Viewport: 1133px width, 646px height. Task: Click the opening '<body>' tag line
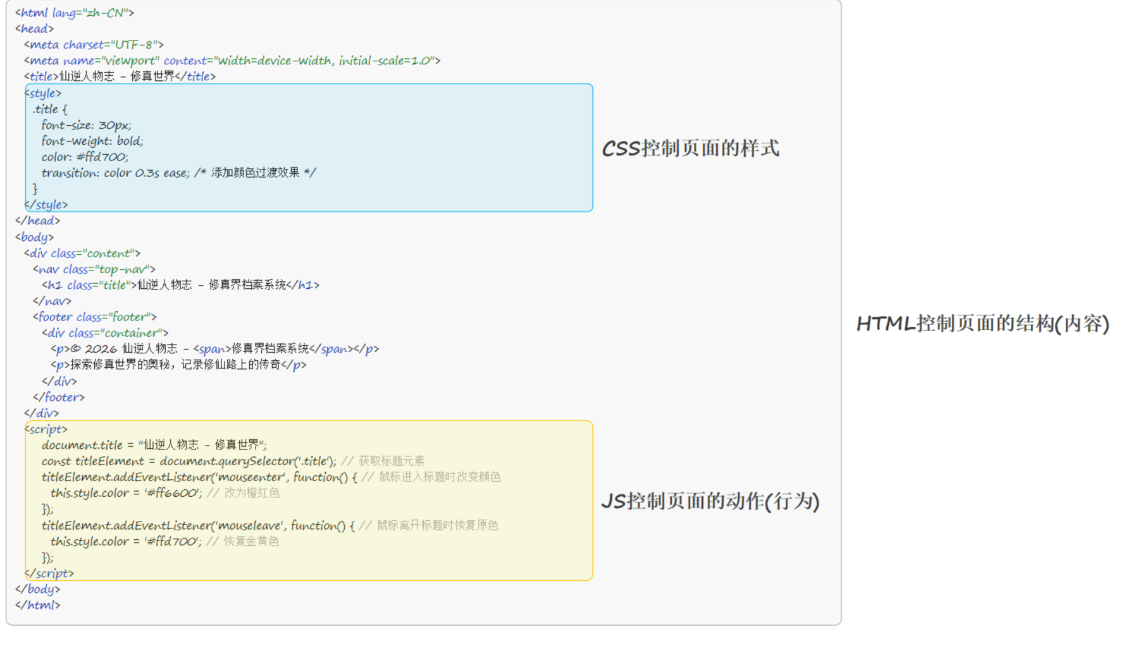(x=35, y=237)
